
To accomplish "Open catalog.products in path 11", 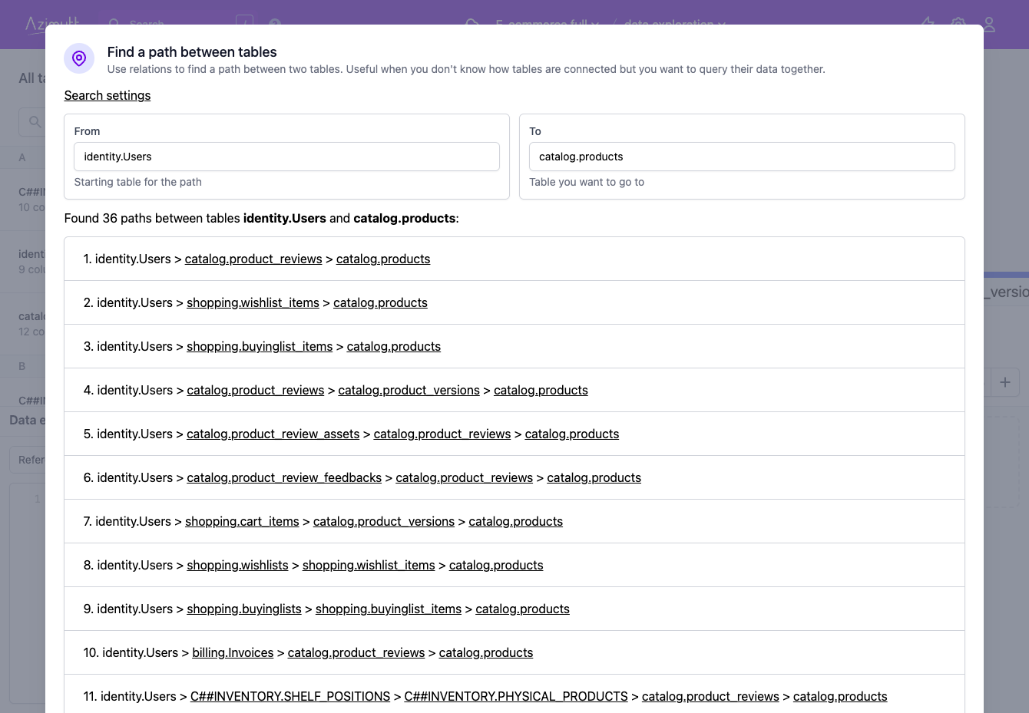I will pos(840,696).
